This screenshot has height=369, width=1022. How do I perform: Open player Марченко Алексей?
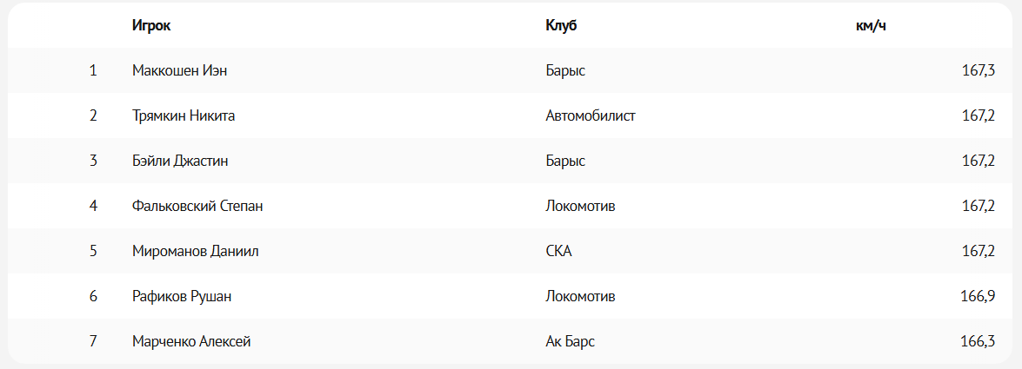(x=191, y=341)
